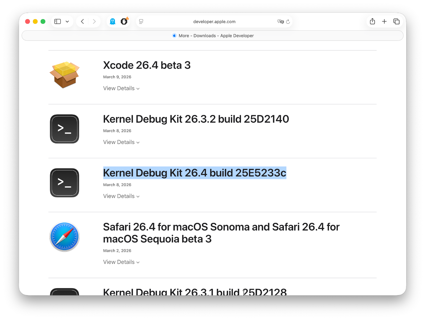Click the Kernel Debug Kit 26.3.2 build 25D2140 heading
The height and width of the screenshot is (320, 425).
click(196, 119)
